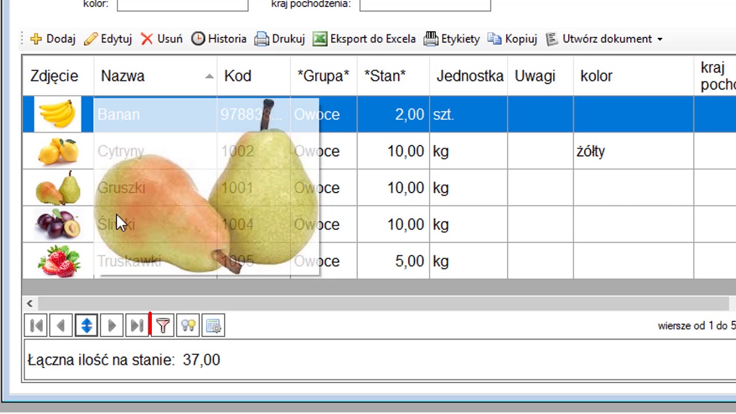Click the red Usuń X icon

147,39
